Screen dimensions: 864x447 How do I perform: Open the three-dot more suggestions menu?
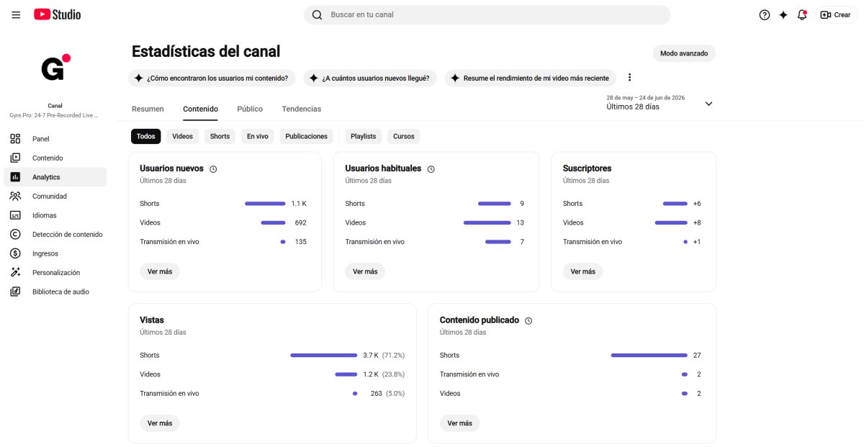click(629, 78)
